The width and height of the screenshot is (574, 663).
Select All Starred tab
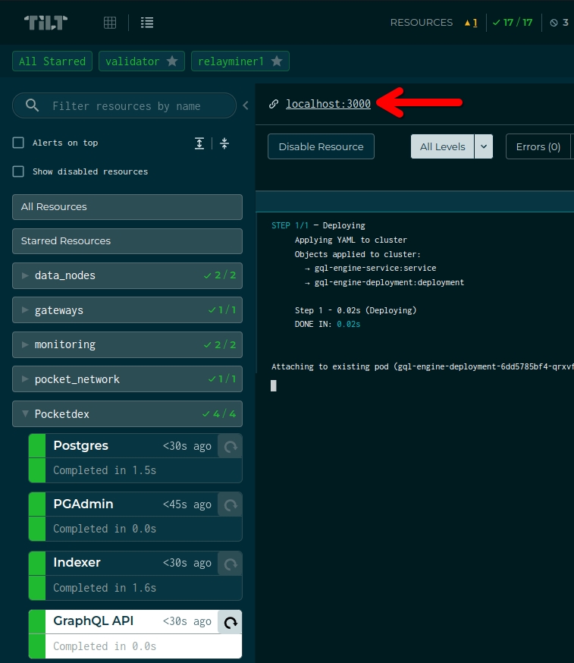tap(52, 61)
